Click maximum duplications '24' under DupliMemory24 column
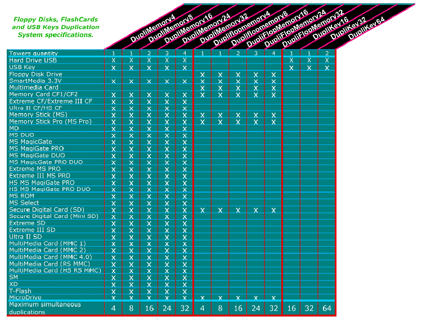This screenshot has width=422, height=323. (167, 308)
